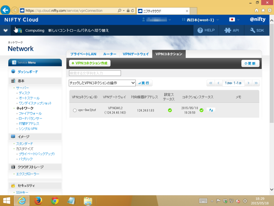The height and width of the screenshot is (206, 274).
Task: Open Firefox from the taskbar
Action: point(38,201)
